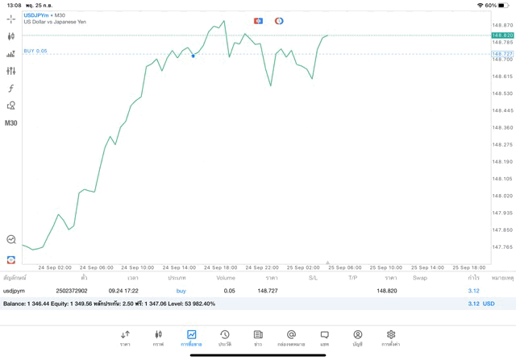Screen dimensions: 516x360
Task: Open the กล่องจดหมาย mailbox tab
Action: [291, 337]
